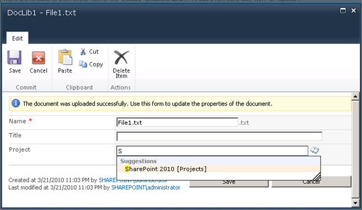Click the blue information icon in notice

[x=16, y=103]
